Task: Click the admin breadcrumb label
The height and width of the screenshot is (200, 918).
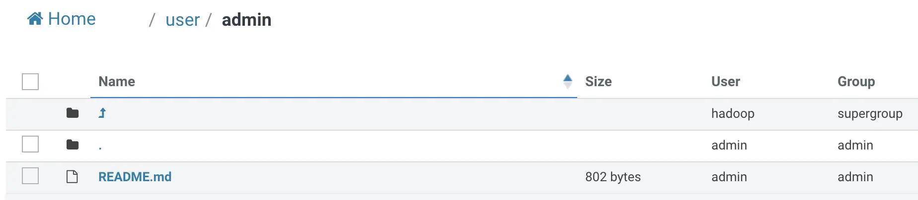Action: click(x=246, y=20)
